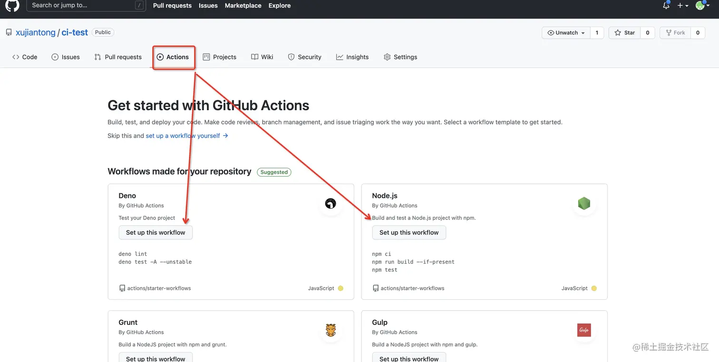Open the xujiantong owner link
The width and height of the screenshot is (719, 362).
pyautogui.click(x=36, y=33)
